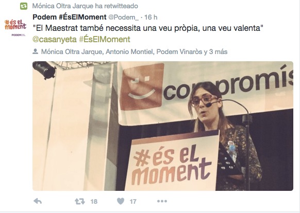300x213 pixels.
Task: Open the @Podem_ handle link
Action: pyautogui.click(x=124, y=17)
